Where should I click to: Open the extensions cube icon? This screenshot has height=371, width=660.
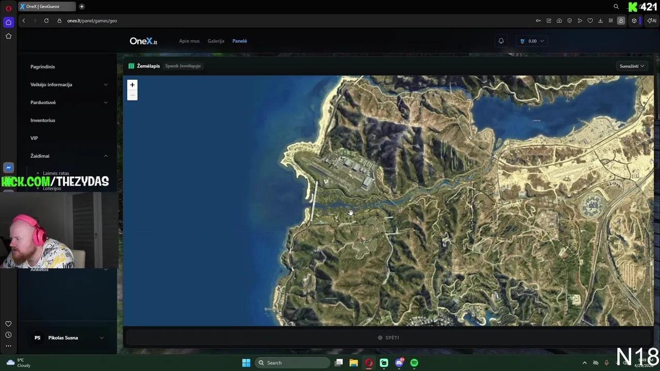[x=634, y=21]
